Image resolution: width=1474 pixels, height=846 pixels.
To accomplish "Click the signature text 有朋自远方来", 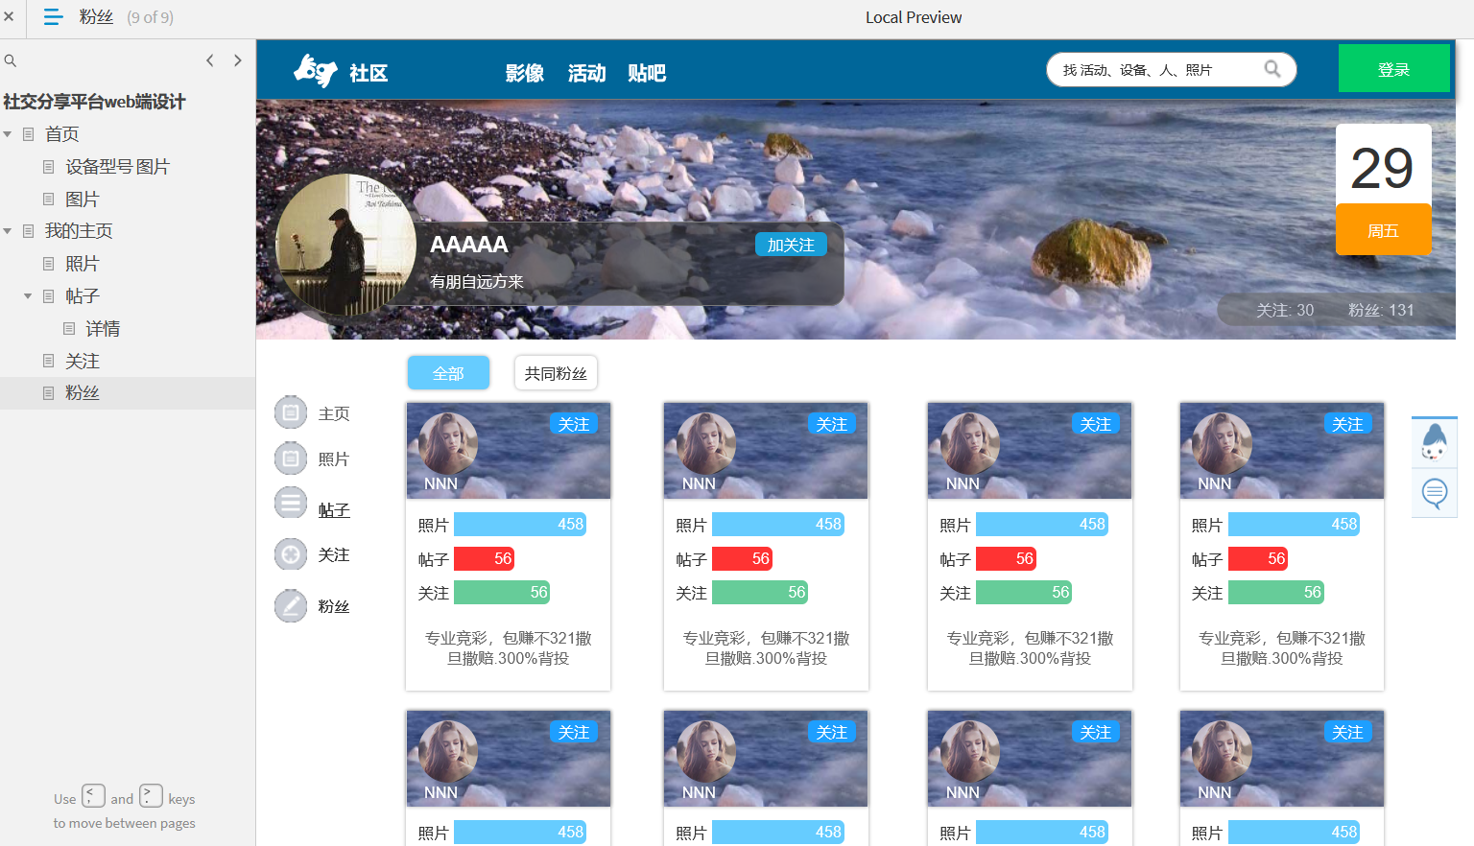I will 477,281.
